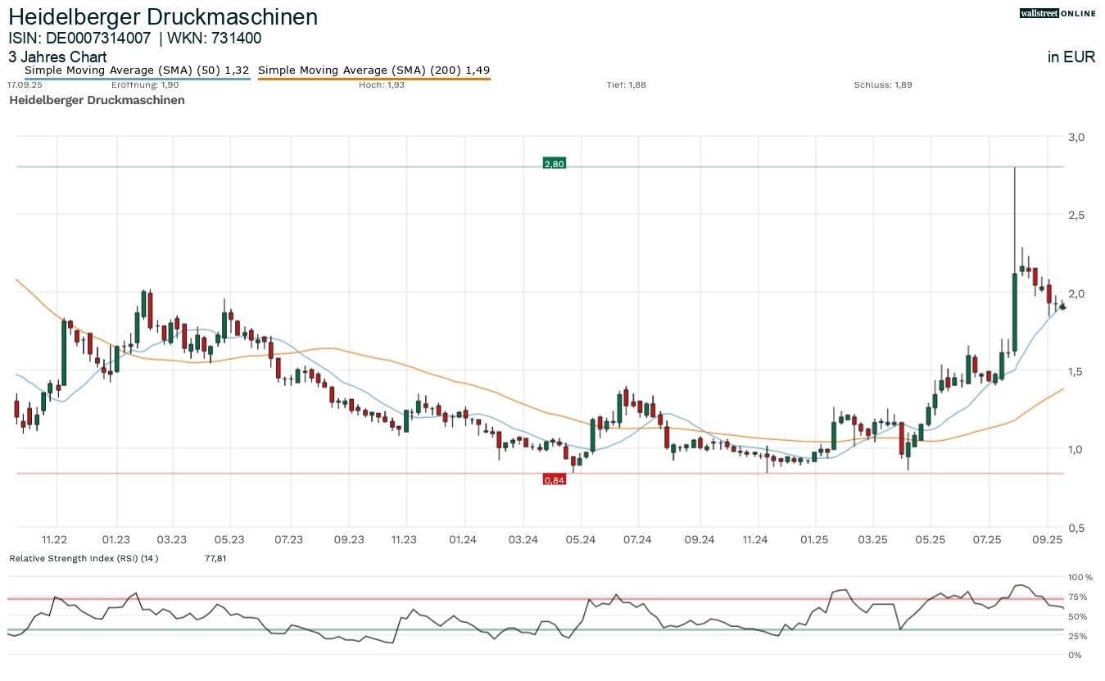Click the 07.23 date axis label
Screen dimensions: 1105x681
point(288,539)
